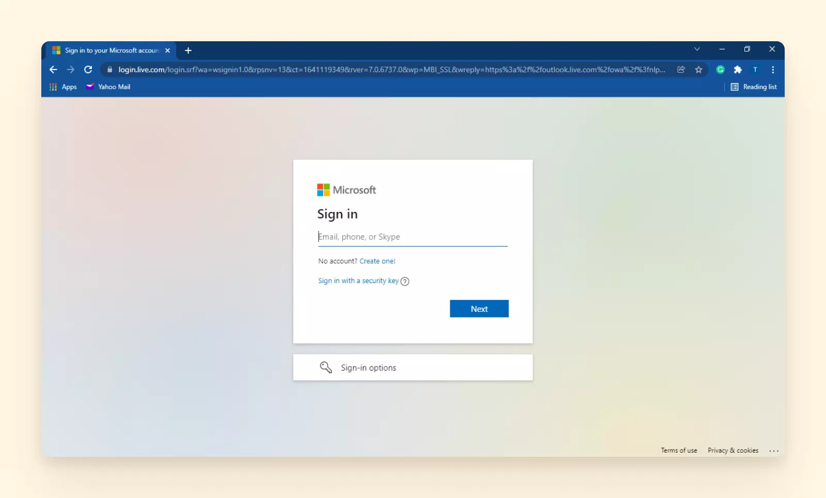Click Sign in with a security key
Screen dimensions: 826x498
point(358,281)
